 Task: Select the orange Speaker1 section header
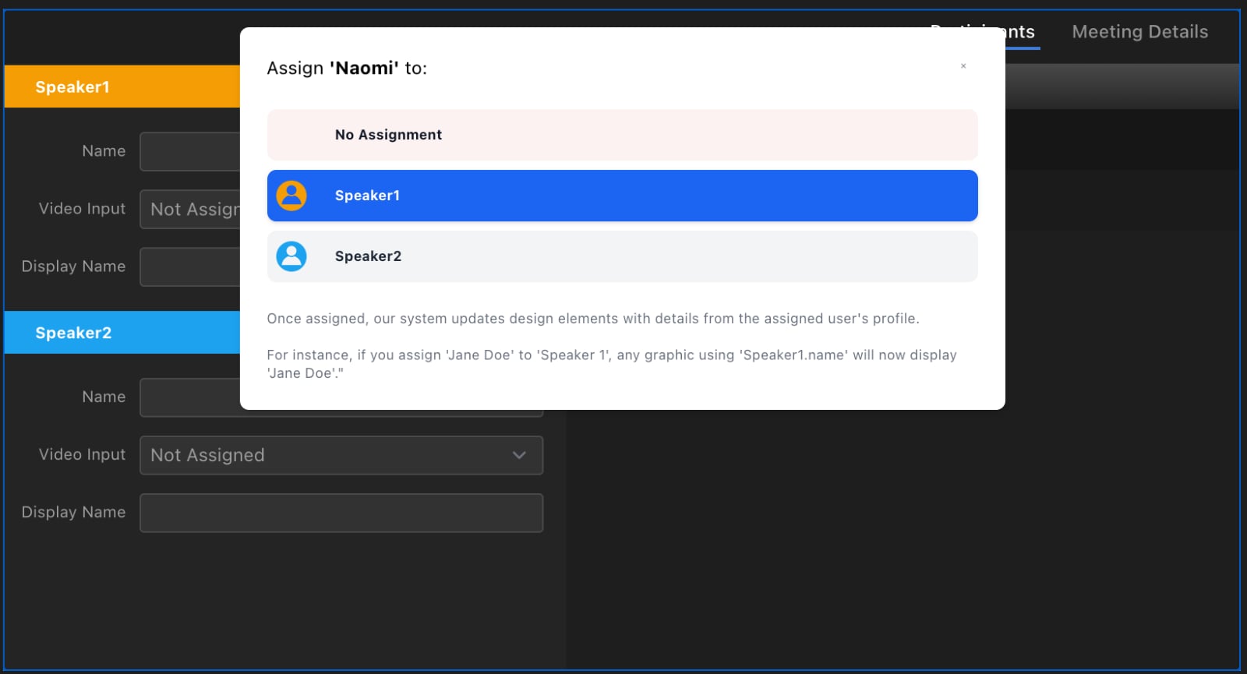[122, 86]
